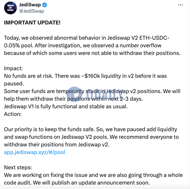Click the "No funds are at risk" sentence
This screenshot has height=189, width=190.
click(x=29, y=76)
